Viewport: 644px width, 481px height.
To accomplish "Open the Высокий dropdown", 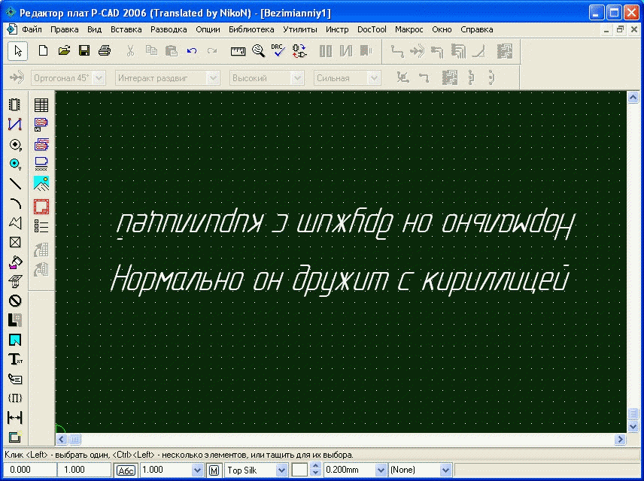I will click(x=297, y=78).
